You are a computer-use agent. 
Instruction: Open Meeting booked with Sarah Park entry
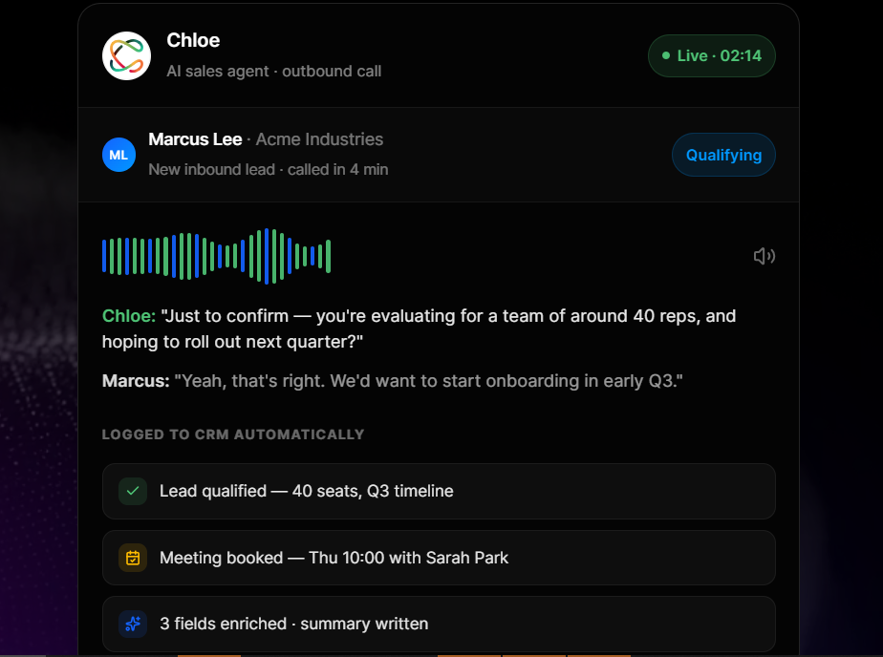(439, 558)
